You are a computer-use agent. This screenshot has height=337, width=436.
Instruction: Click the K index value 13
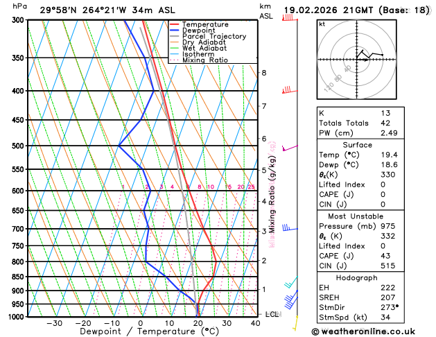pos(385,113)
